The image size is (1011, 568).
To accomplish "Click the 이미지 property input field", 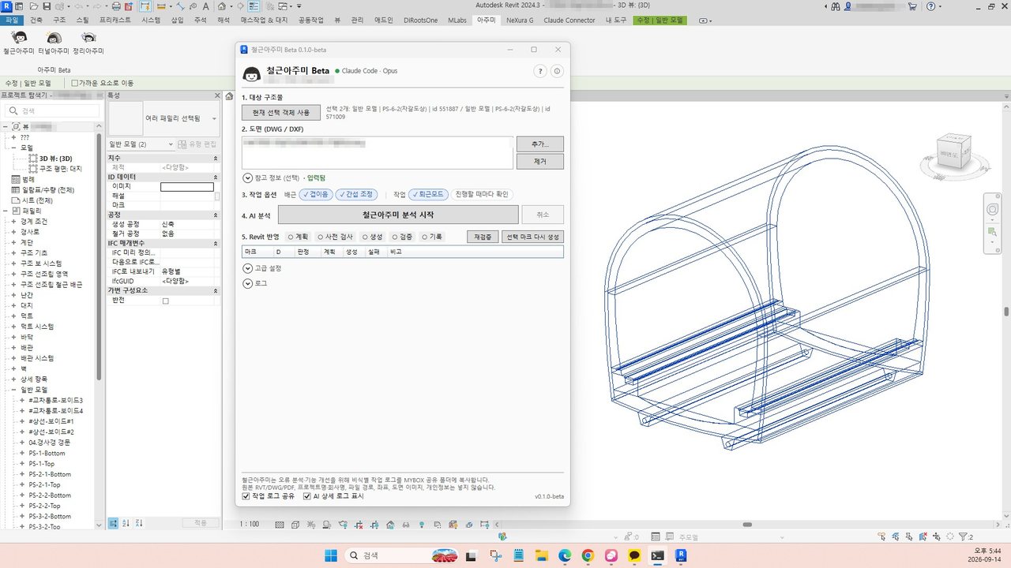I will click(187, 187).
